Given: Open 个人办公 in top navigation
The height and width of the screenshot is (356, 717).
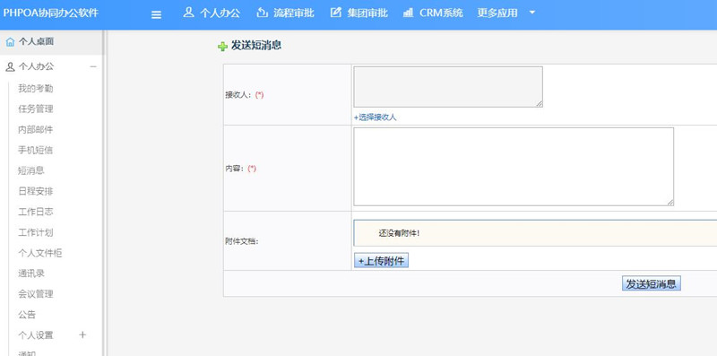Looking at the screenshot, I should click(x=220, y=13).
